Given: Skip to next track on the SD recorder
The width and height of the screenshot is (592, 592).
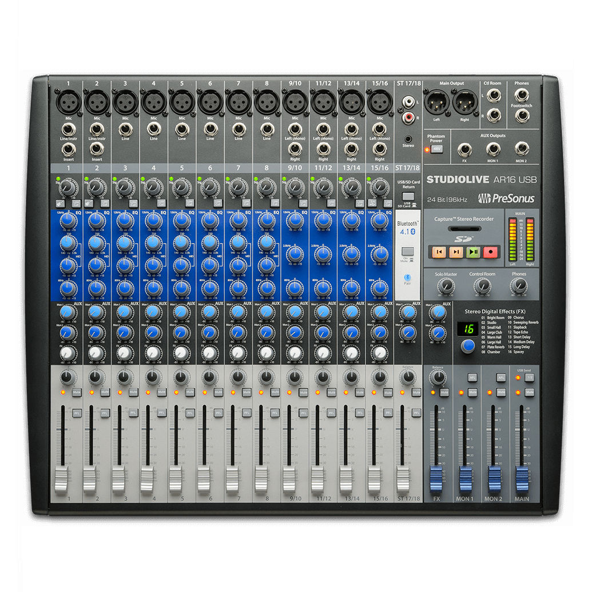Looking at the screenshot, I should (x=456, y=252).
